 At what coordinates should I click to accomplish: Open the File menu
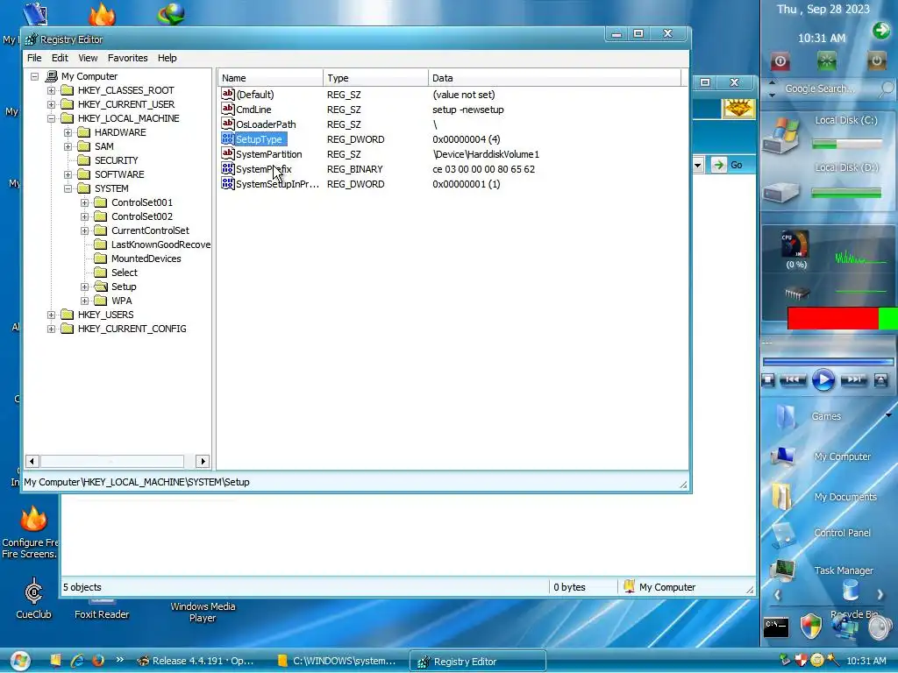34,58
